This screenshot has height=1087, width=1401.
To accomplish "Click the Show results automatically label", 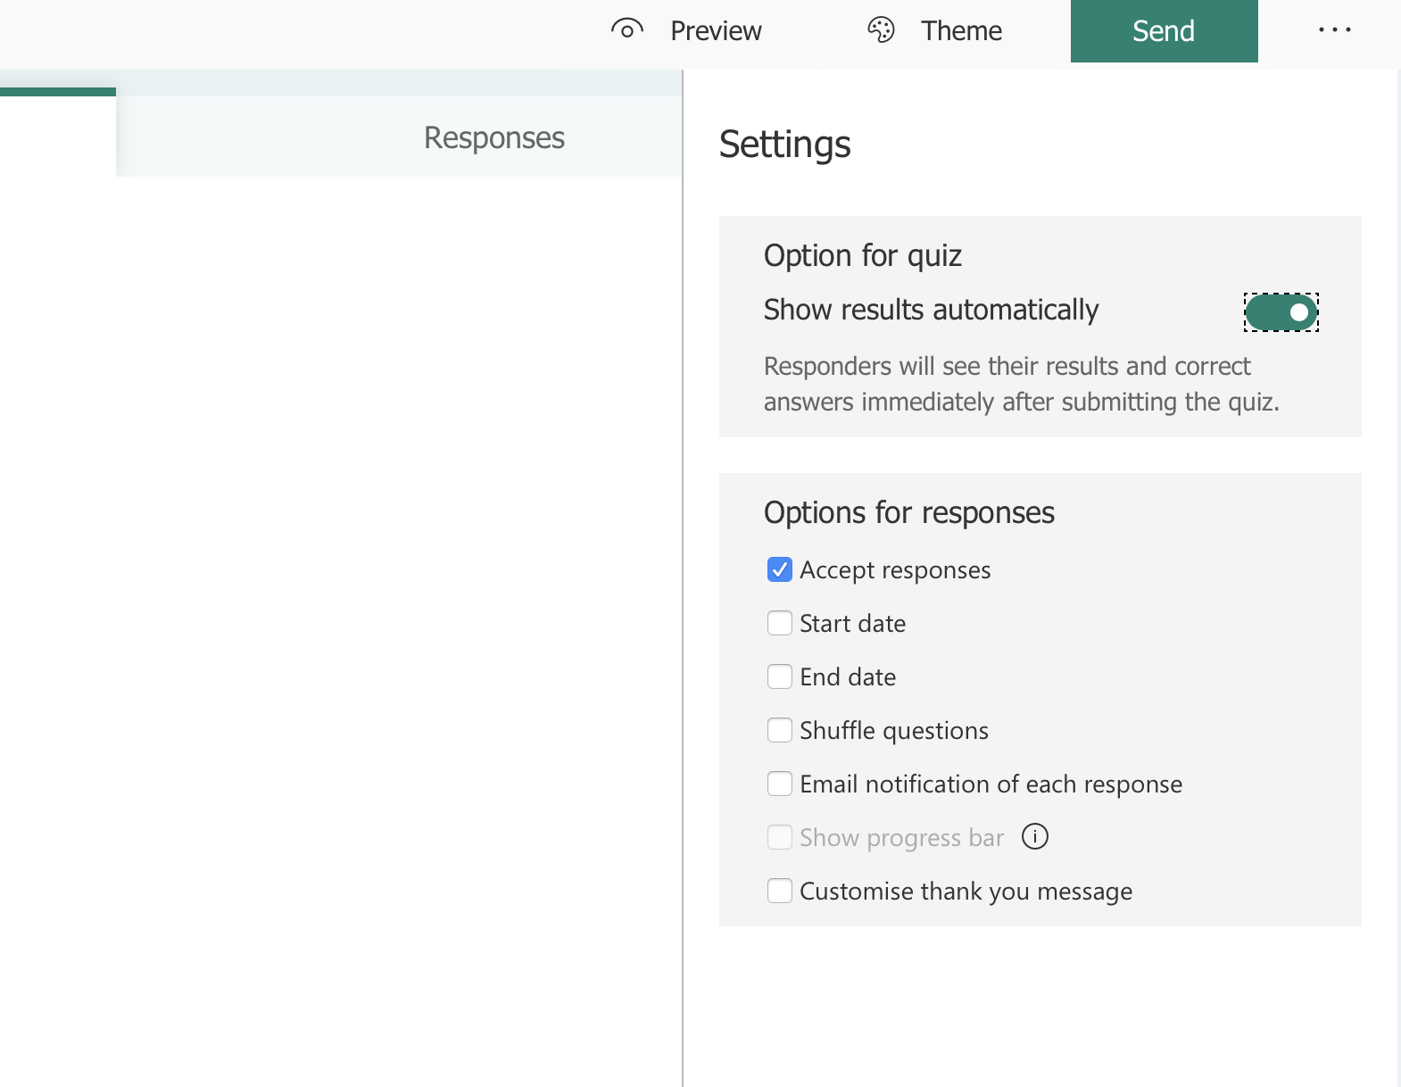I will pyautogui.click(x=931, y=310).
